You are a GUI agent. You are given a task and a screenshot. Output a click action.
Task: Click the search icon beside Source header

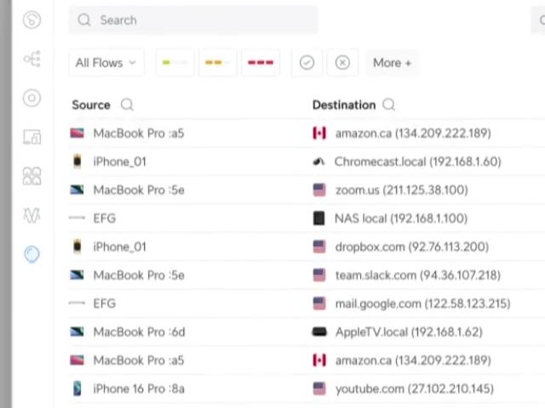(x=127, y=105)
